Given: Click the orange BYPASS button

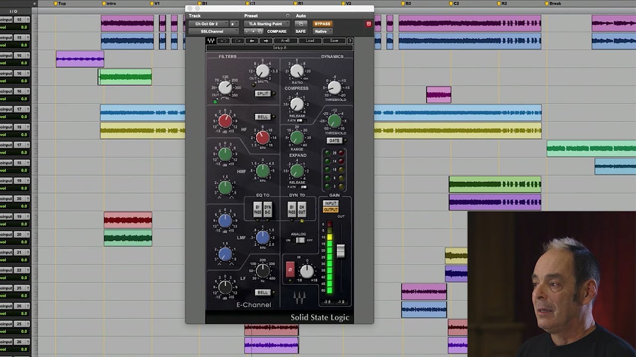Looking at the screenshot, I should click(x=322, y=24).
